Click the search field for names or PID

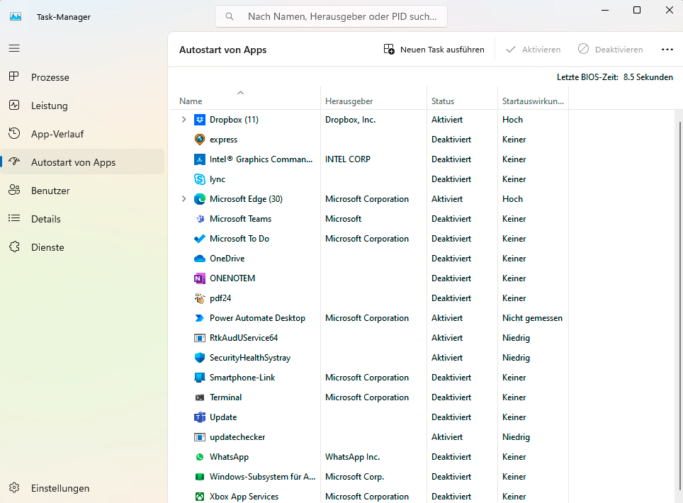(x=330, y=16)
